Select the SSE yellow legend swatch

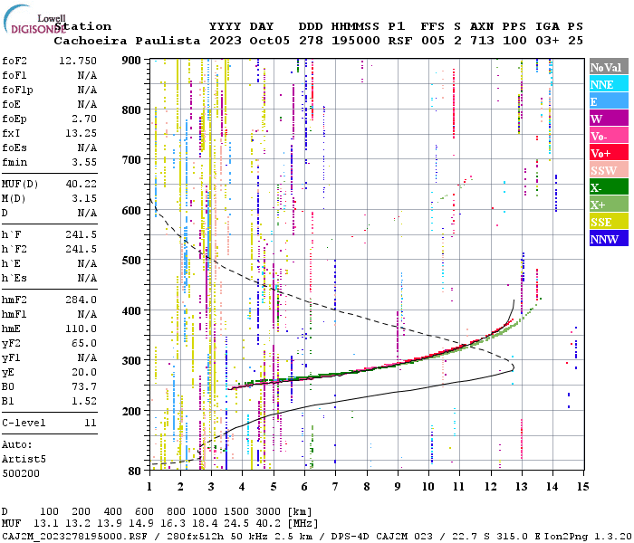(609, 222)
